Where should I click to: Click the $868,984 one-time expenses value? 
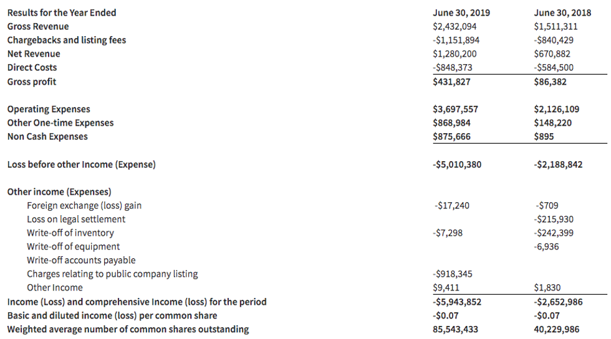(x=451, y=123)
